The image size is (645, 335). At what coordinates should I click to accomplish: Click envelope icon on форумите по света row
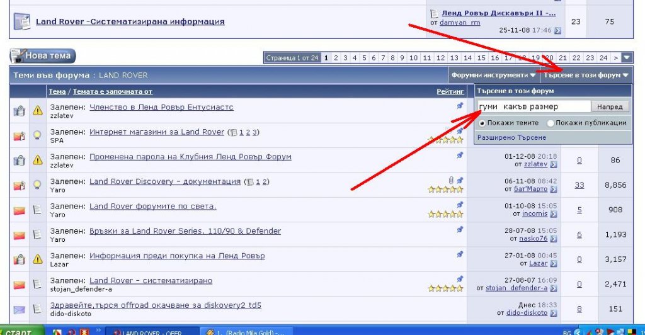(20, 210)
